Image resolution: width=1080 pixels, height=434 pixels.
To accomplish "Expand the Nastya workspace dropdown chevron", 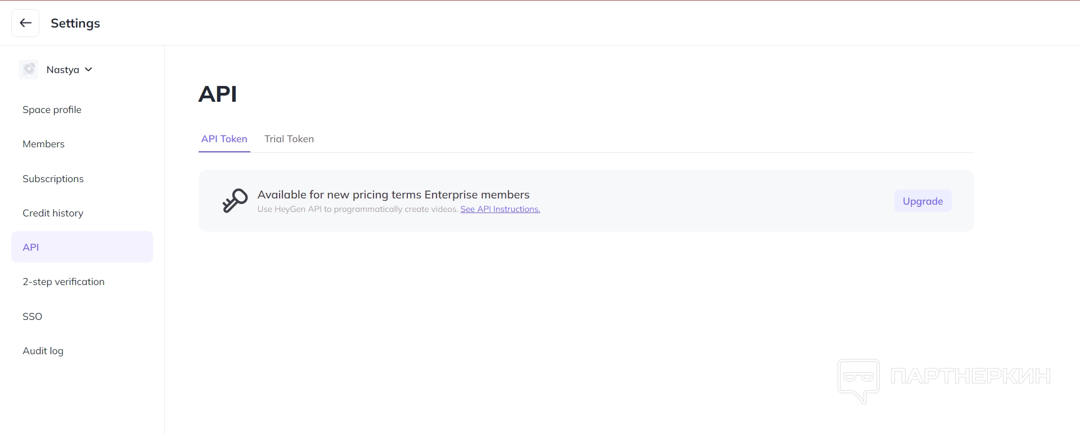I will [88, 70].
